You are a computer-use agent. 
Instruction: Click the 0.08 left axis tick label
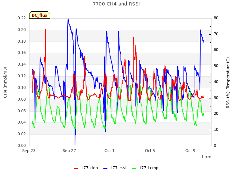(x=22, y=99)
